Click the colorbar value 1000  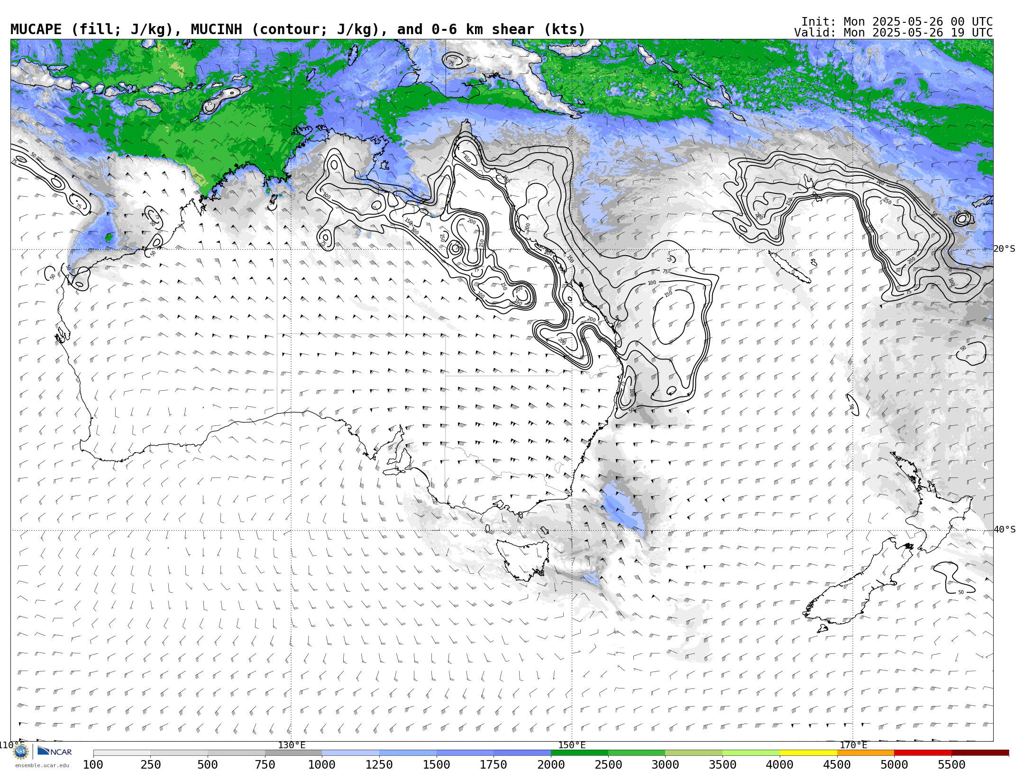tap(322, 765)
